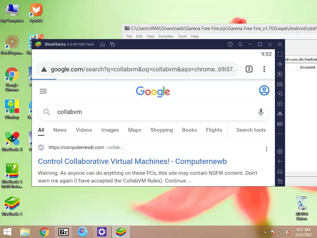Open keyboard controls icon in BlueStacks sidebar

[x=280, y=84]
